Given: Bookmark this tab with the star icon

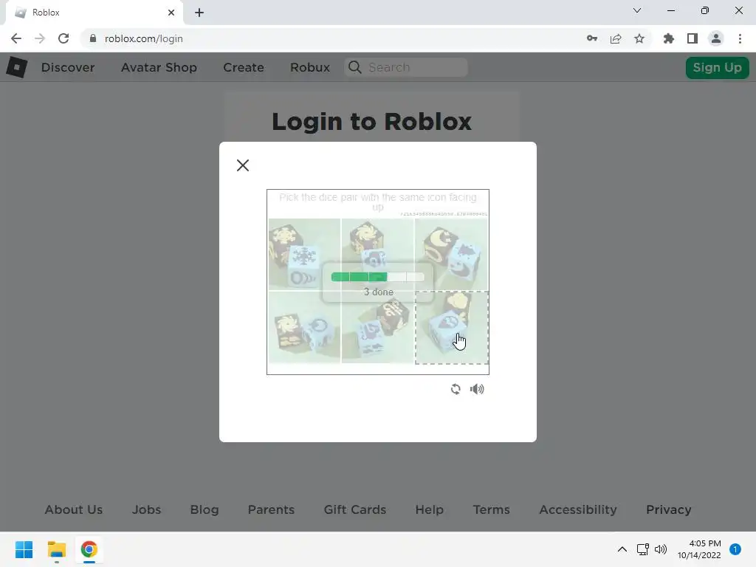Looking at the screenshot, I should (x=639, y=38).
